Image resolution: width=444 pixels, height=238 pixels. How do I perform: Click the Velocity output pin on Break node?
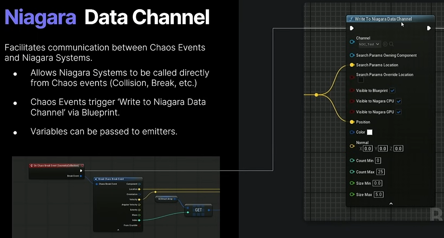click(139, 200)
